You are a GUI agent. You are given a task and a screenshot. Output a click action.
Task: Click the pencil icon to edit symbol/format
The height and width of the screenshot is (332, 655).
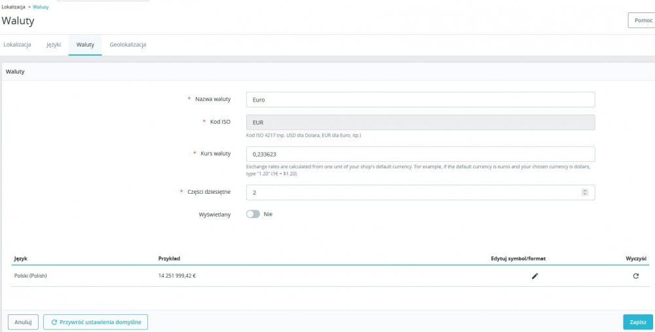click(534, 276)
